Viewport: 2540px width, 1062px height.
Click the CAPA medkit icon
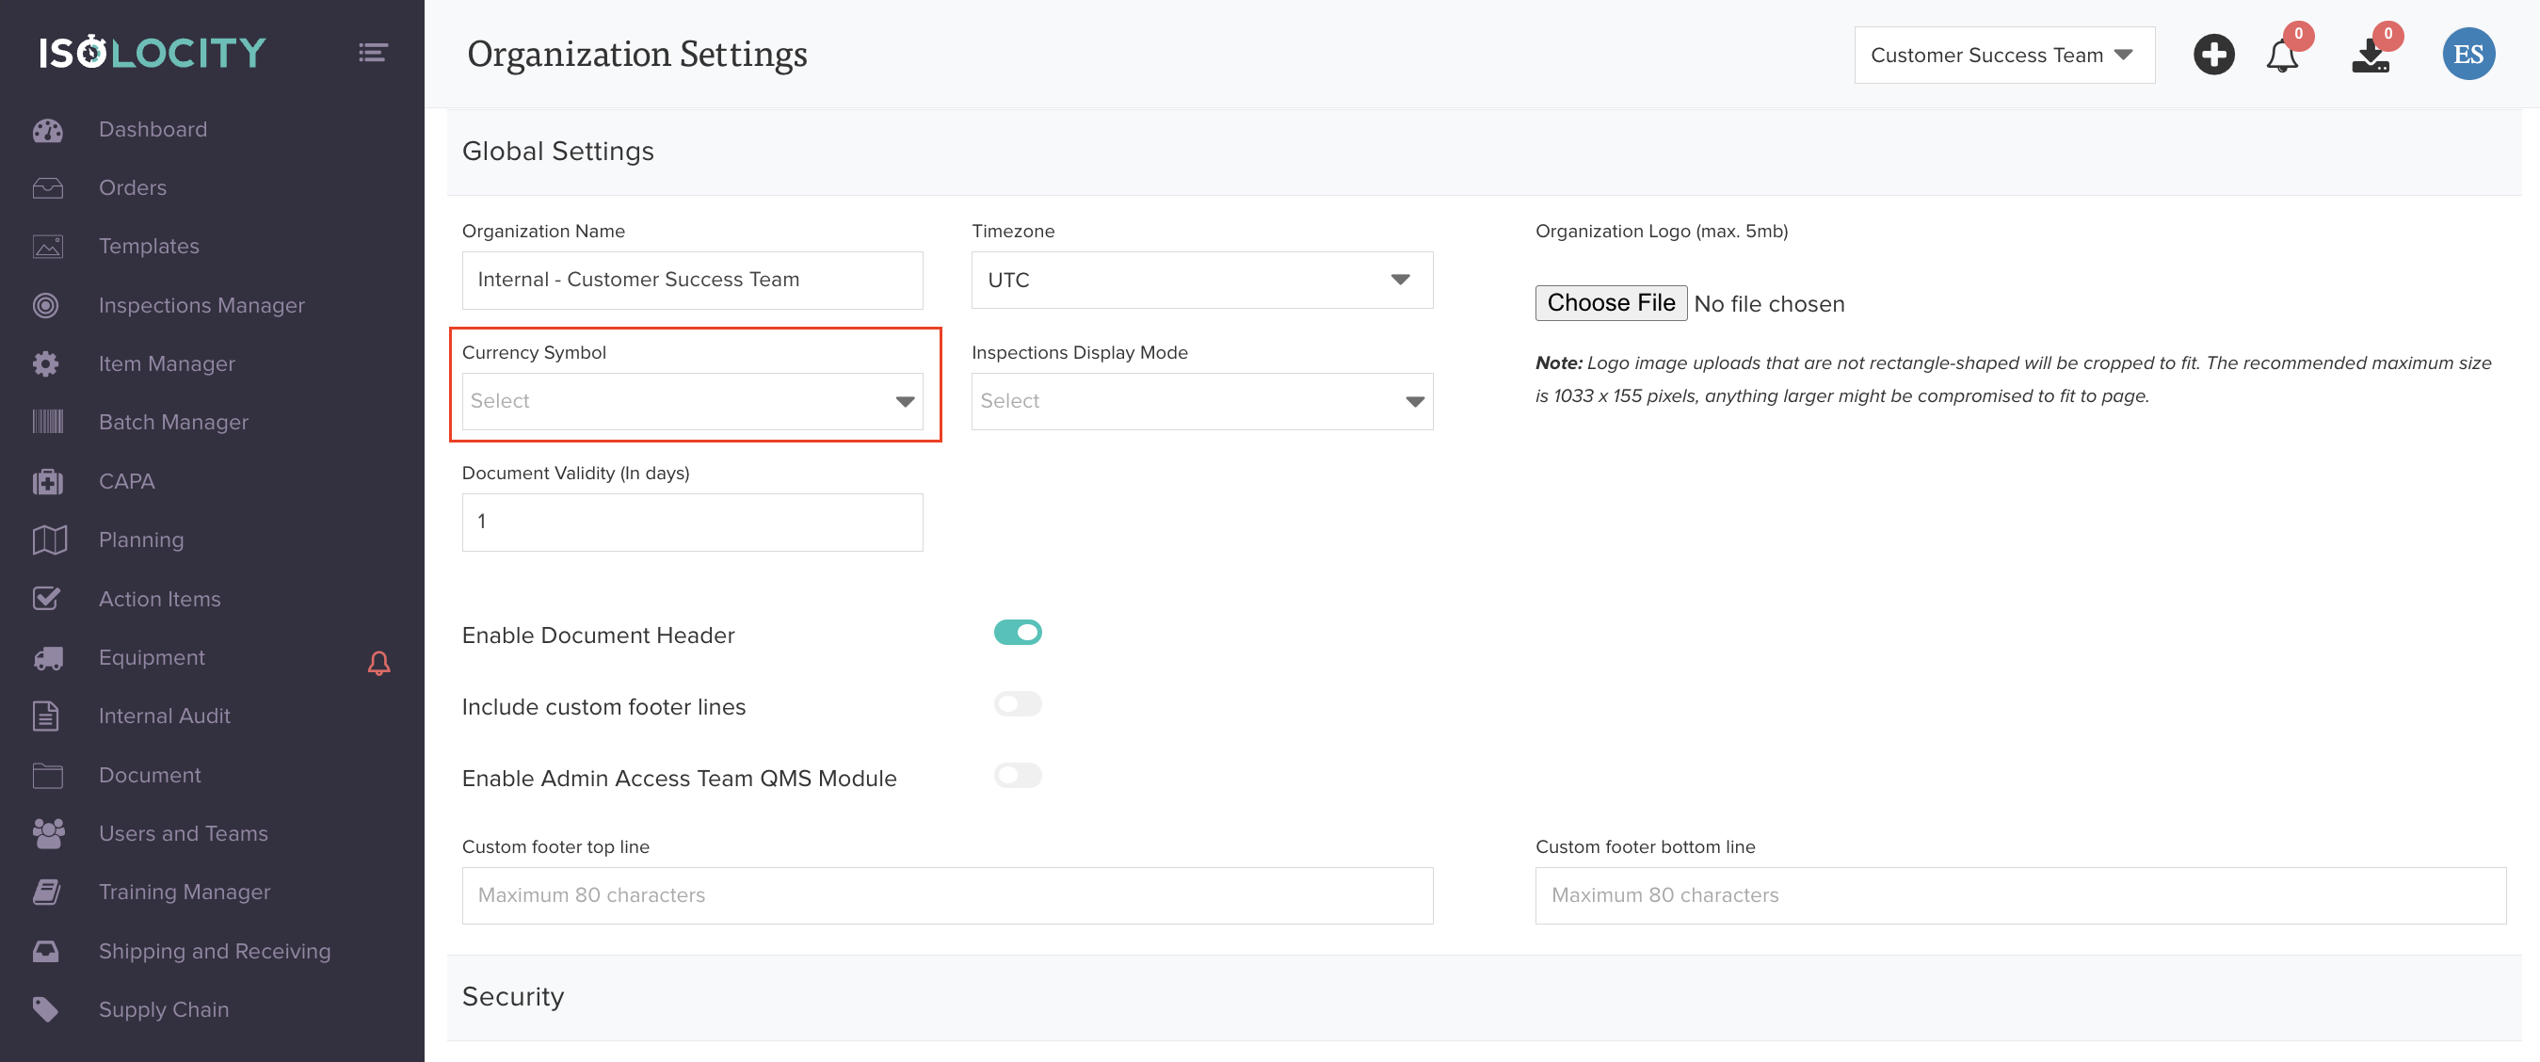pos(47,481)
